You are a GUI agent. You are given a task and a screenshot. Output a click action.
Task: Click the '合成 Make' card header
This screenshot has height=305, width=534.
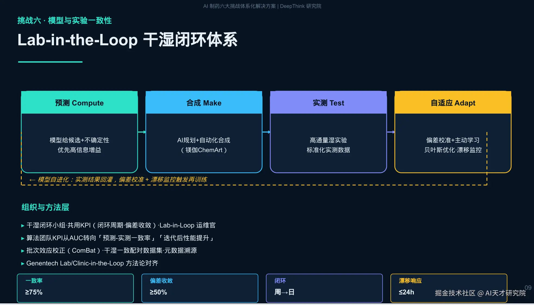click(x=204, y=103)
